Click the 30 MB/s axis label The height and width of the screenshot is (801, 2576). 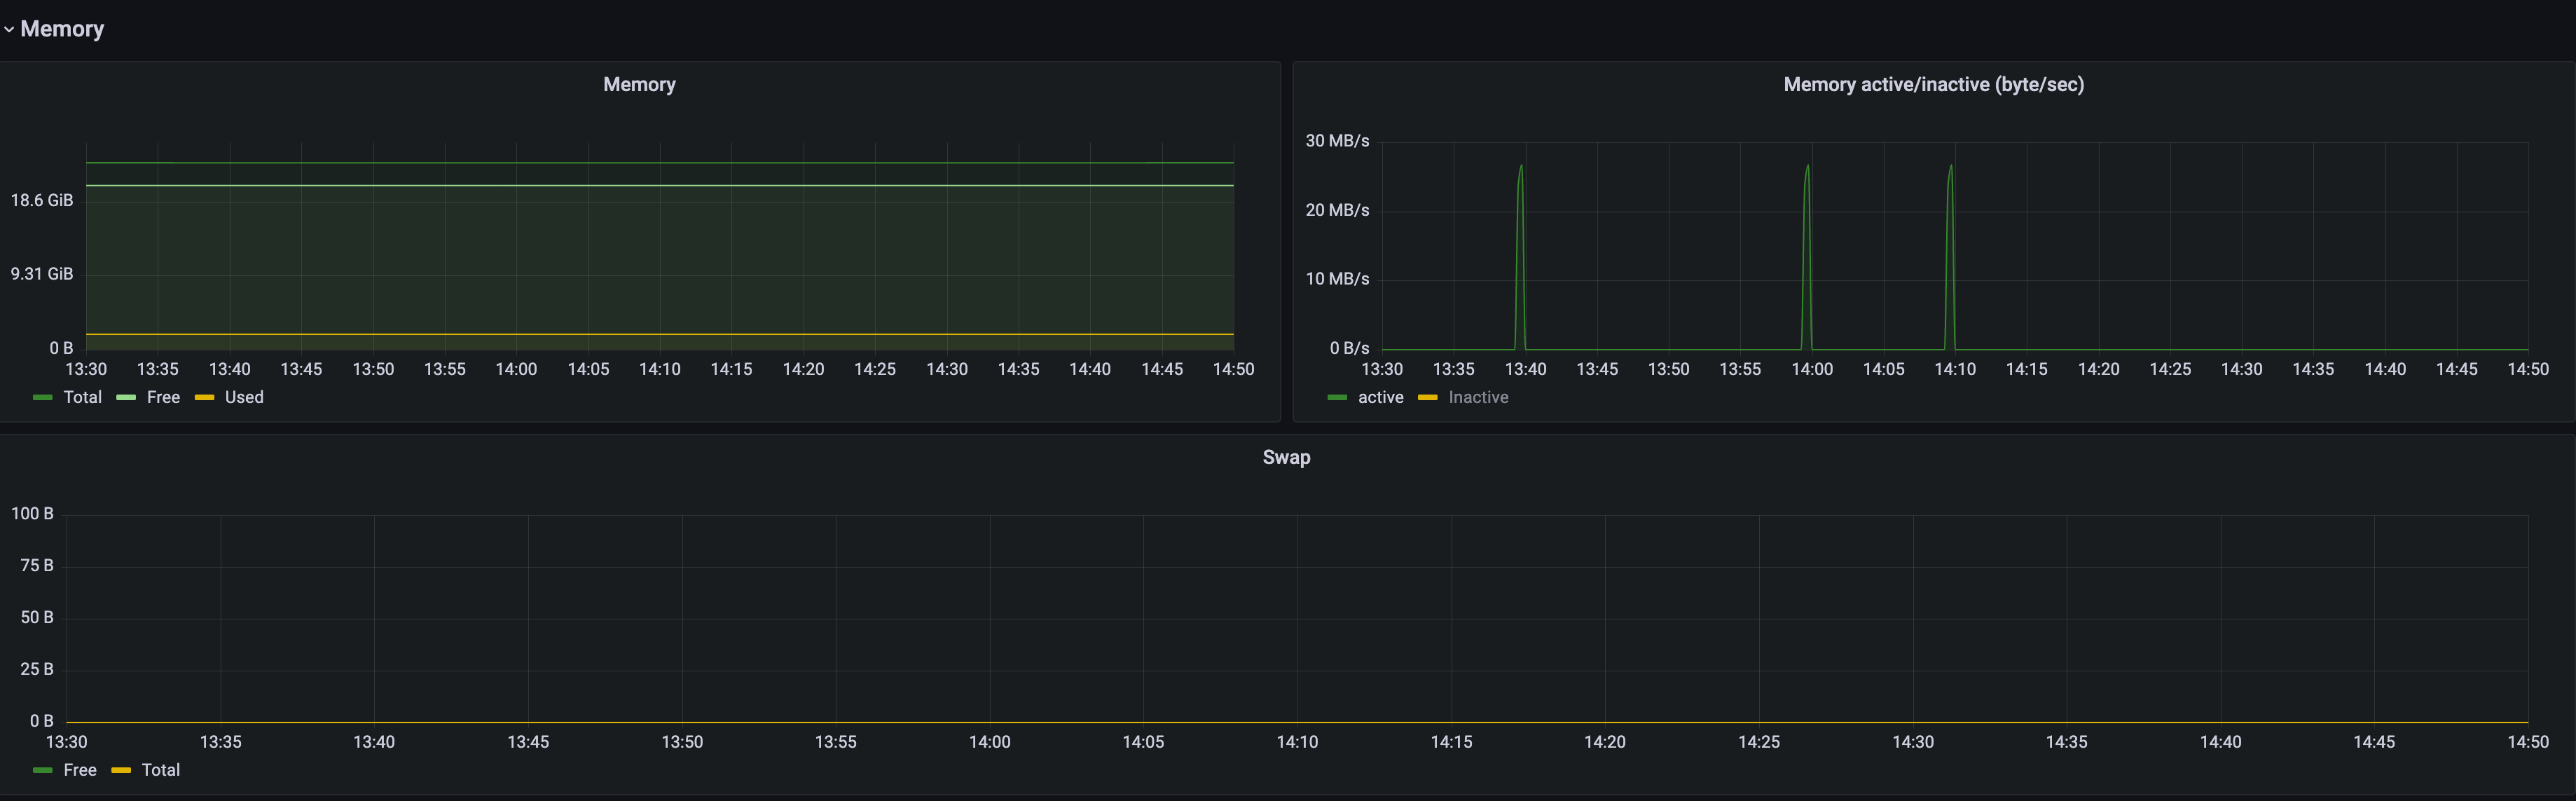(1337, 141)
